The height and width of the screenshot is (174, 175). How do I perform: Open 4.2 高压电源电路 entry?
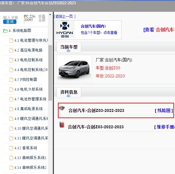[x=28, y=50]
